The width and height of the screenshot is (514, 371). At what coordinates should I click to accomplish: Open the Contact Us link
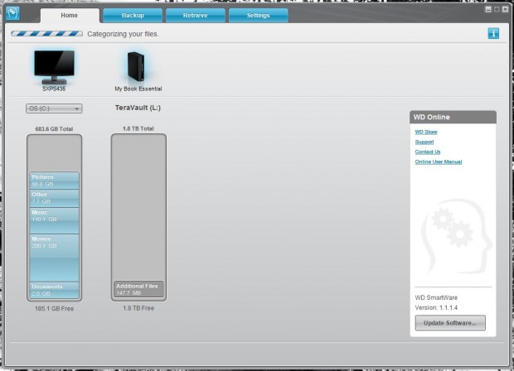click(x=428, y=152)
